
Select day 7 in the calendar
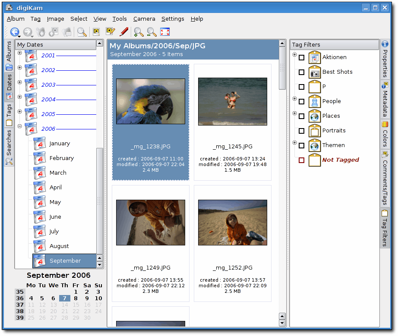tap(64, 298)
